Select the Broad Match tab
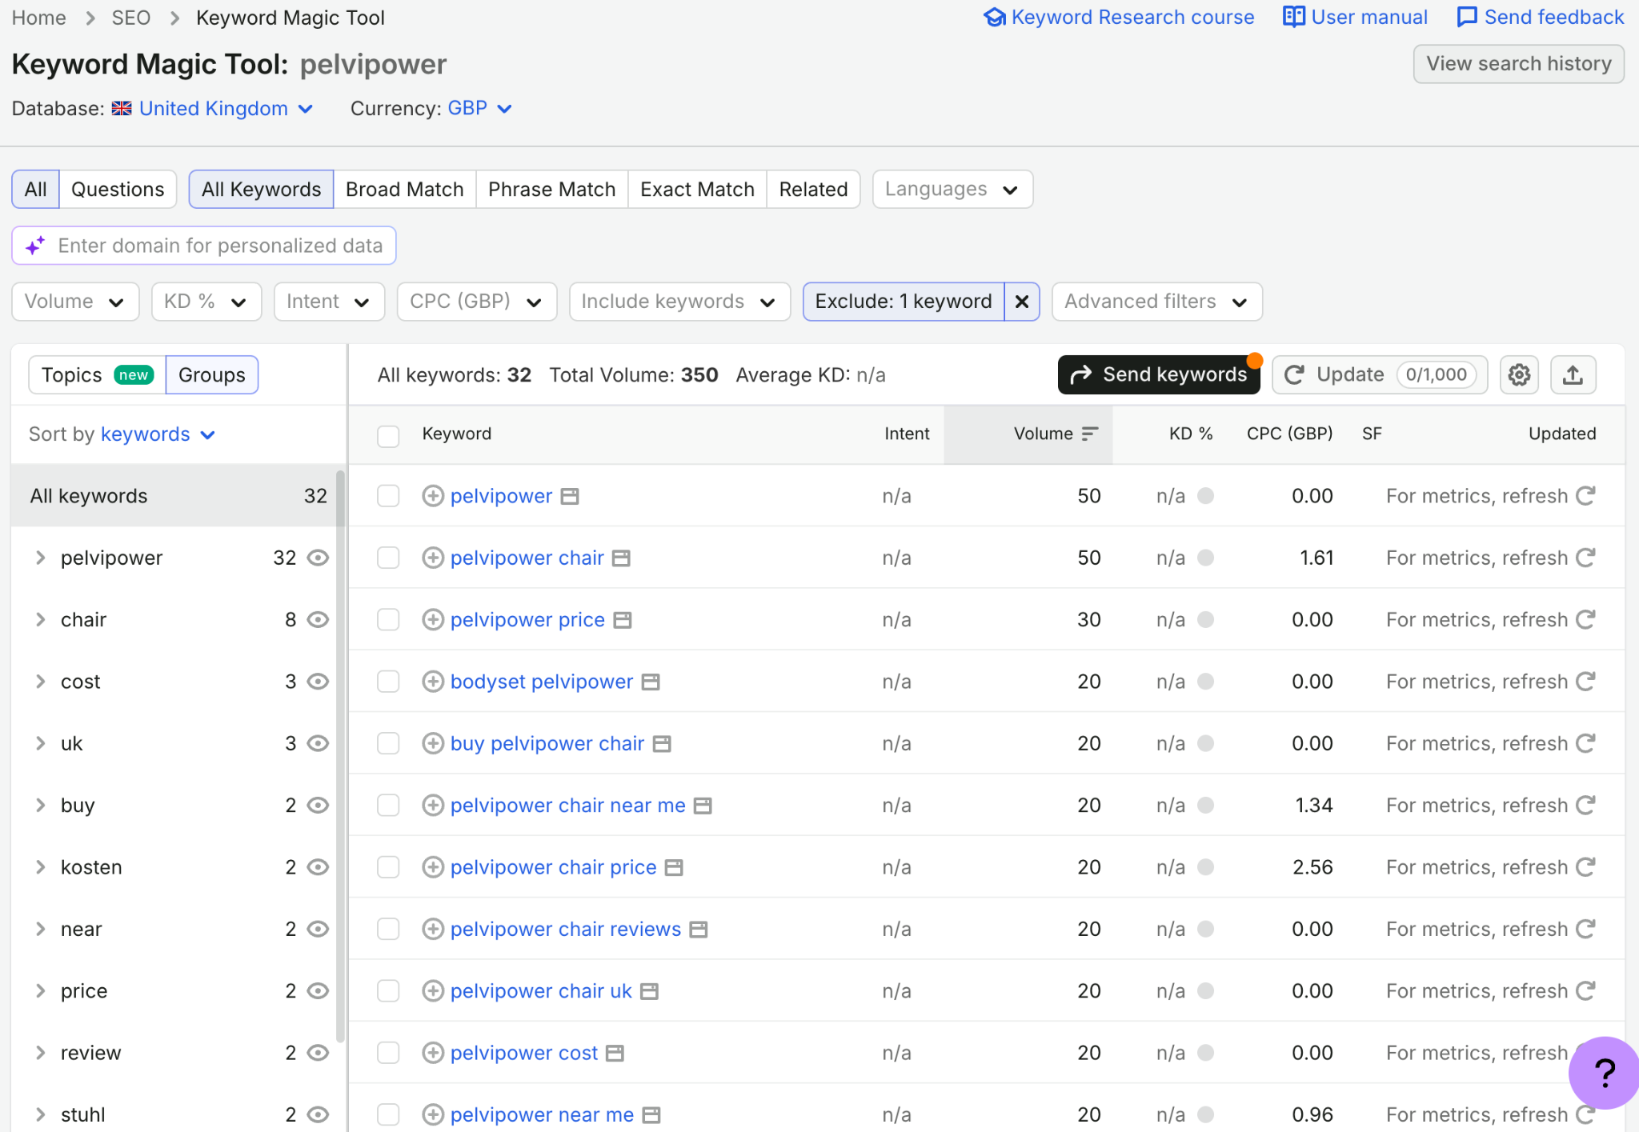The height and width of the screenshot is (1132, 1639). point(404,190)
